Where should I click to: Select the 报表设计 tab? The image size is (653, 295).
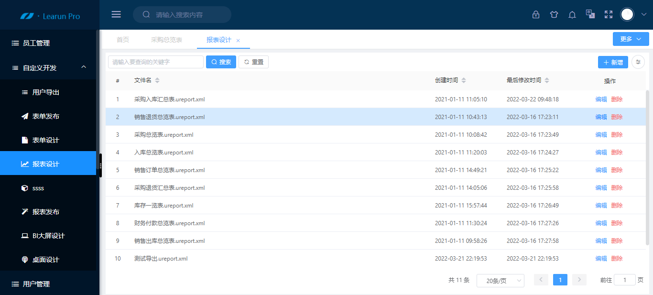click(219, 40)
